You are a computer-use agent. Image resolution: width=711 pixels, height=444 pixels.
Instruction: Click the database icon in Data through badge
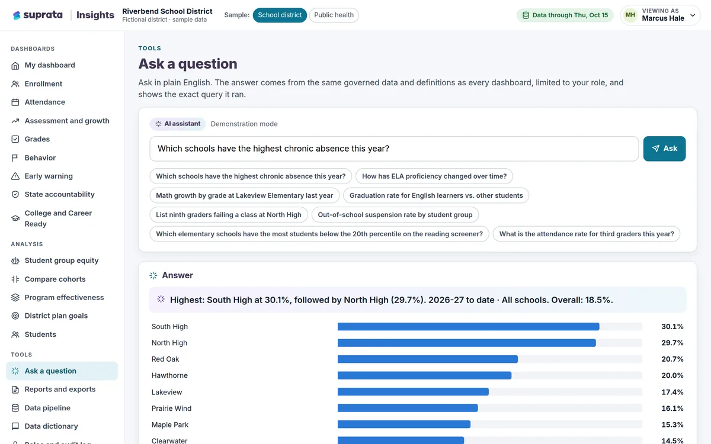point(526,15)
